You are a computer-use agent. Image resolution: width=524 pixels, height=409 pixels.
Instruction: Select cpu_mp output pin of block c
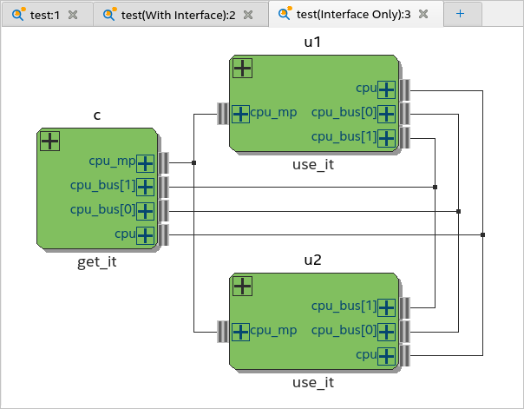pyautogui.click(x=163, y=163)
